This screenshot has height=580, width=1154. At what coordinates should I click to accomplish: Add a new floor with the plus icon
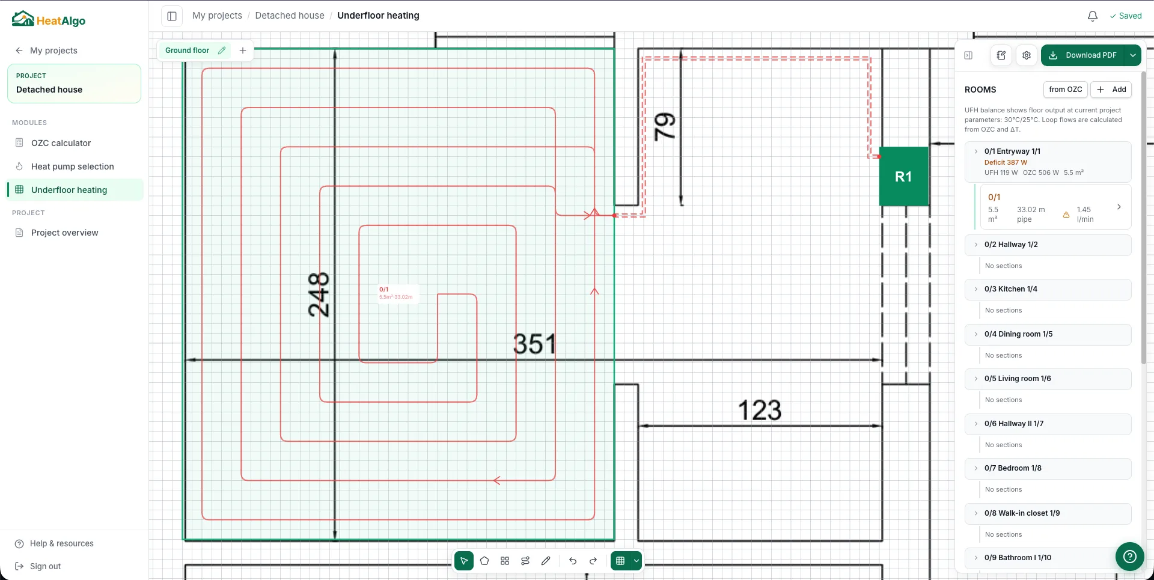[243, 50]
